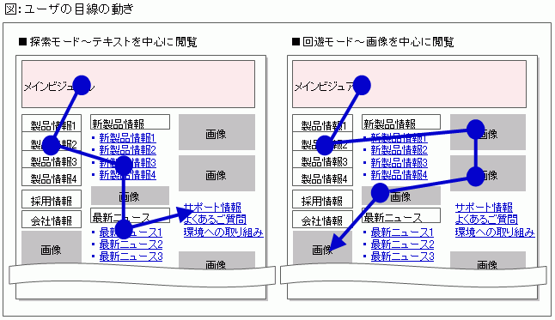Click 画像 box beside 新製品情報 heading, 探索モード mockup
Viewport: 555px width, 320px height.
coord(217,132)
